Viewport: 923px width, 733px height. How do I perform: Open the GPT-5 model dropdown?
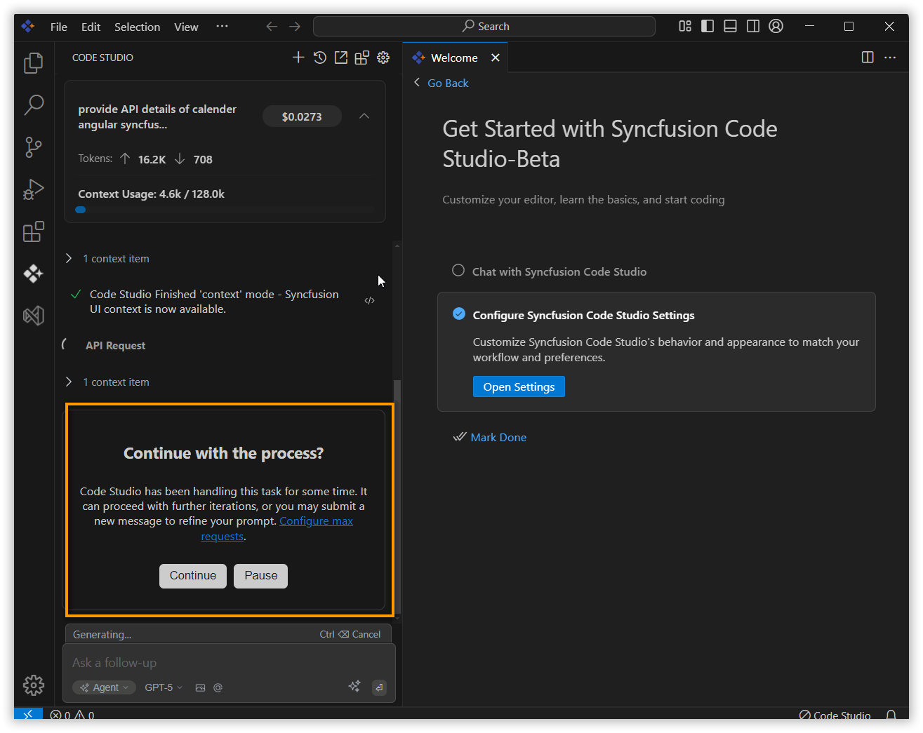(x=164, y=687)
